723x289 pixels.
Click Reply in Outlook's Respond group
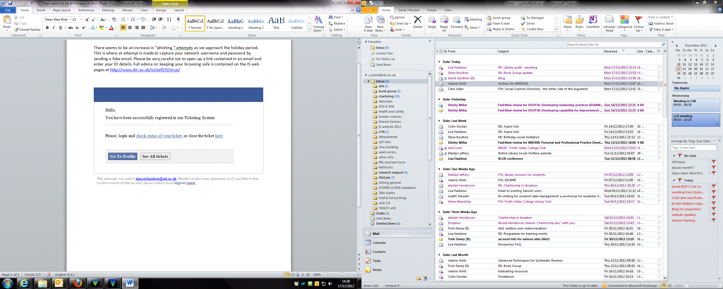click(432, 22)
